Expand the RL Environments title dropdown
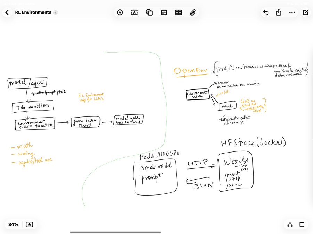Screen dimensions: 313x234 [x=55, y=12]
